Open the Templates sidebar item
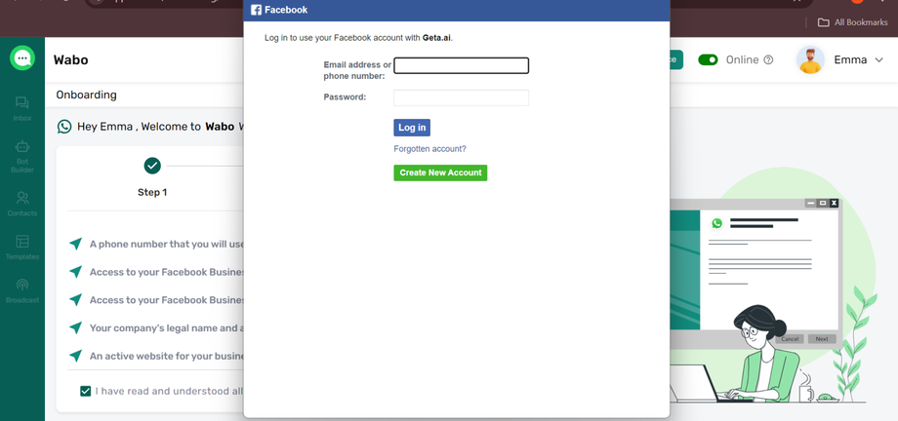Image resolution: width=898 pixels, height=421 pixels. tap(22, 248)
